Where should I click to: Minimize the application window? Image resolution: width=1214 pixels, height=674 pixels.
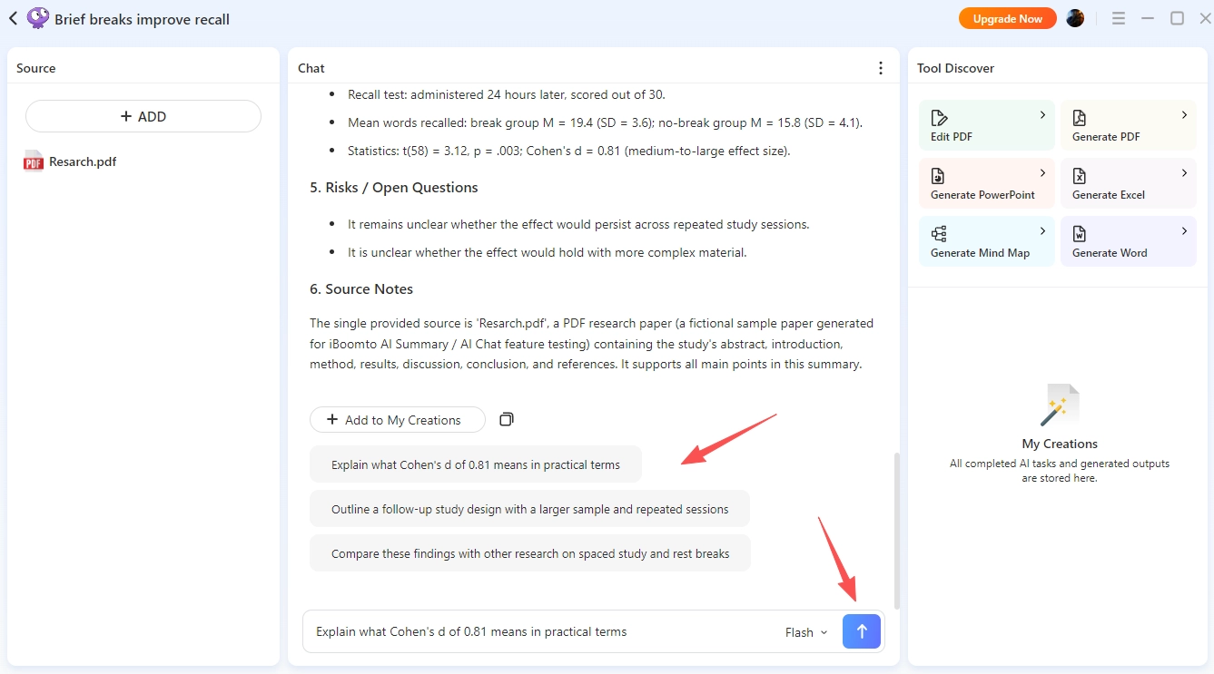click(1148, 18)
